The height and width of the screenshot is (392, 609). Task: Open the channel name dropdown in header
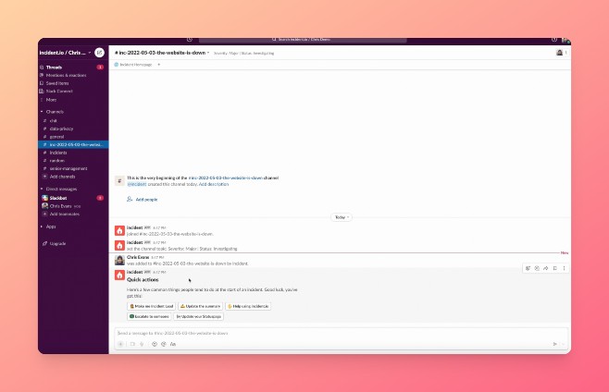pos(162,53)
